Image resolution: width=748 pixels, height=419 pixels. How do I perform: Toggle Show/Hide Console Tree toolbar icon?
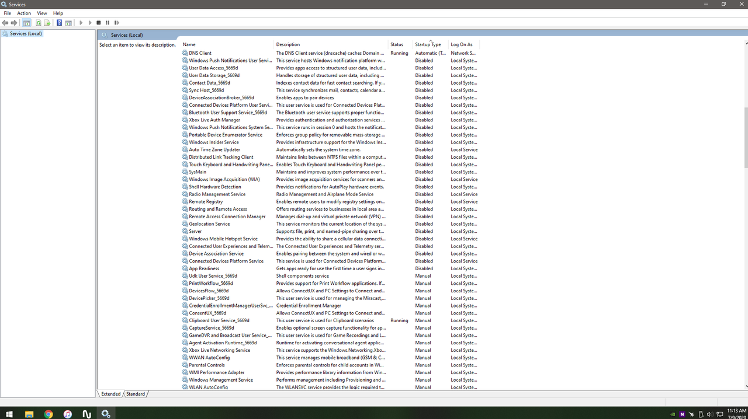click(x=26, y=23)
